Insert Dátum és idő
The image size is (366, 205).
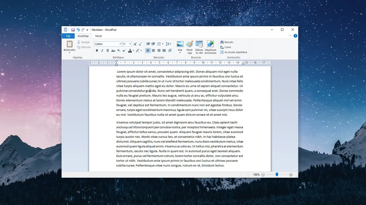pyautogui.click(x=199, y=47)
